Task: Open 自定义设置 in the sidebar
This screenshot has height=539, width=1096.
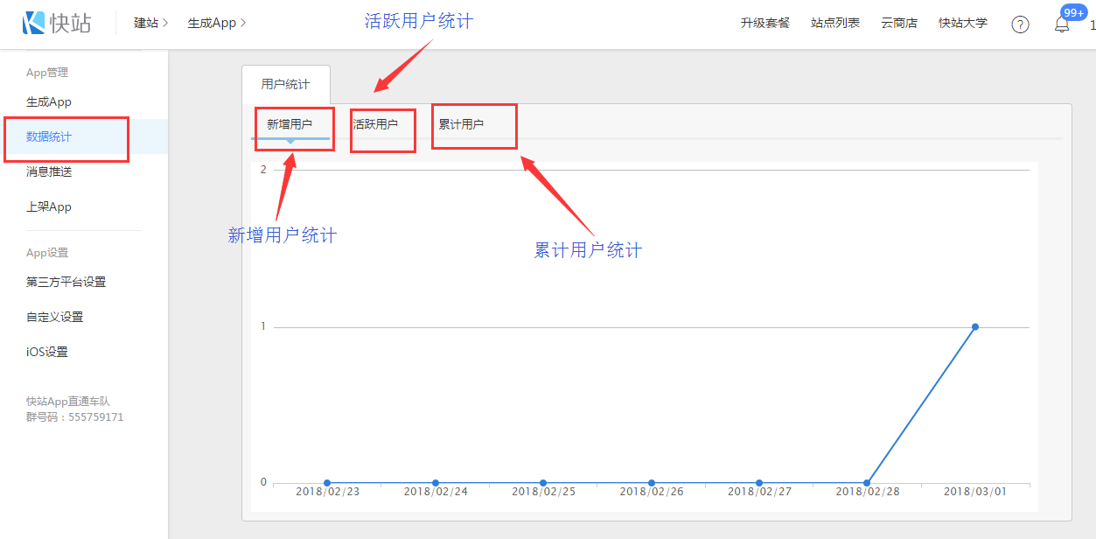Action: click(x=54, y=318)
